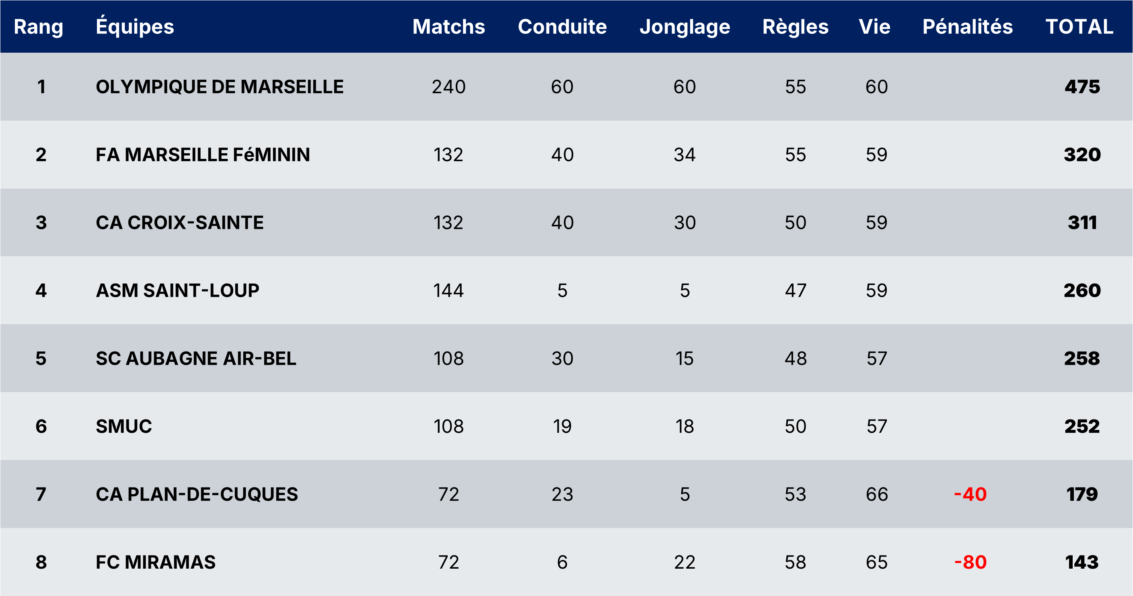Select the SC AUBAGNE AIR-BEL team name
1133x596 pixels.
point(196,358)
